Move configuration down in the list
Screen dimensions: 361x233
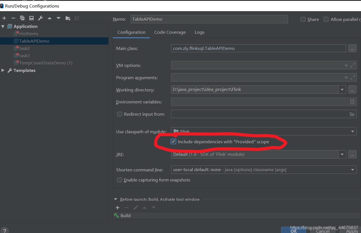pos(58,18)
